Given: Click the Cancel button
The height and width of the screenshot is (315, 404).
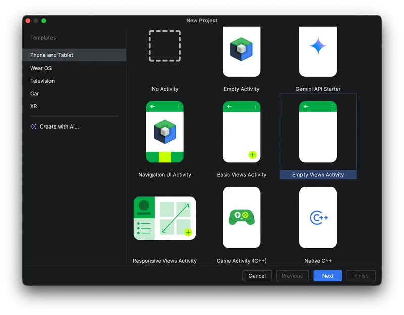Looking at the screenshot, I should (257, 276).
